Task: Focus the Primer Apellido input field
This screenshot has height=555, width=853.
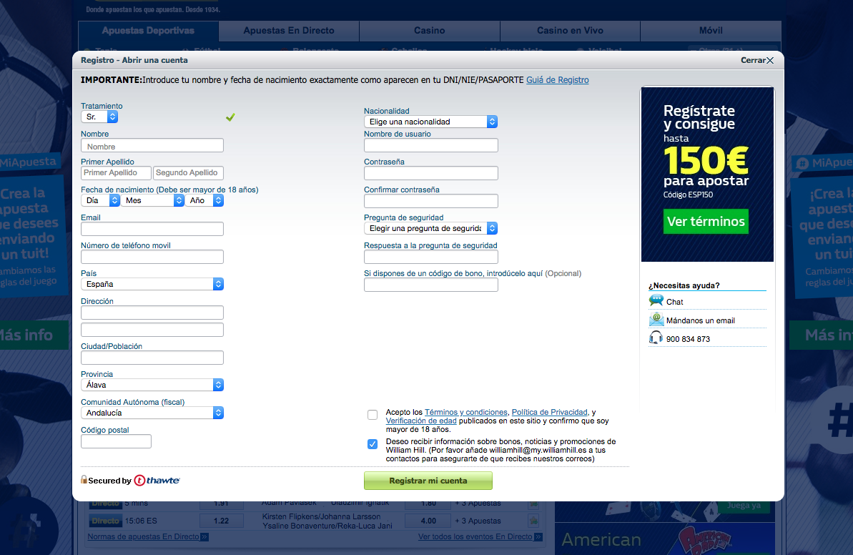Action: 116,173
